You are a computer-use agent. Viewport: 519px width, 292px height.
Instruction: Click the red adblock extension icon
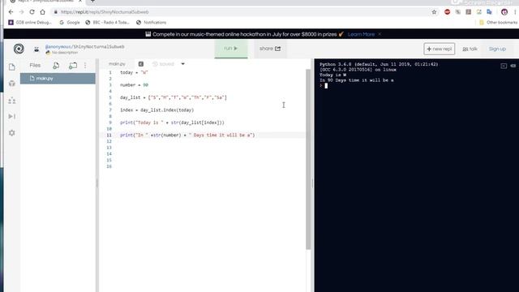(447, 12)
